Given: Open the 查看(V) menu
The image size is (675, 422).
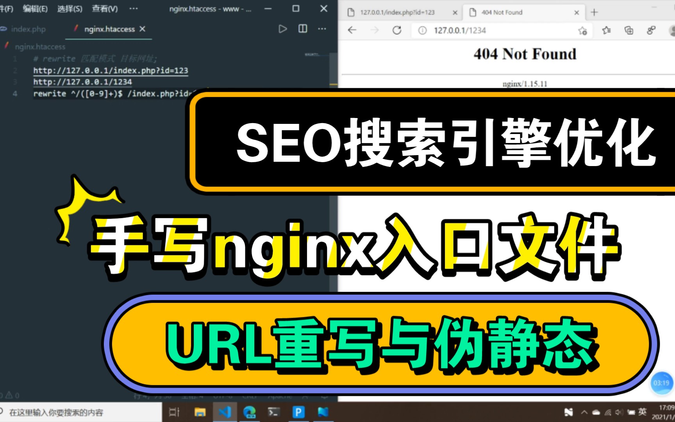Looking at the screenshot, I should pyautogui.click(x=105, y=9).
